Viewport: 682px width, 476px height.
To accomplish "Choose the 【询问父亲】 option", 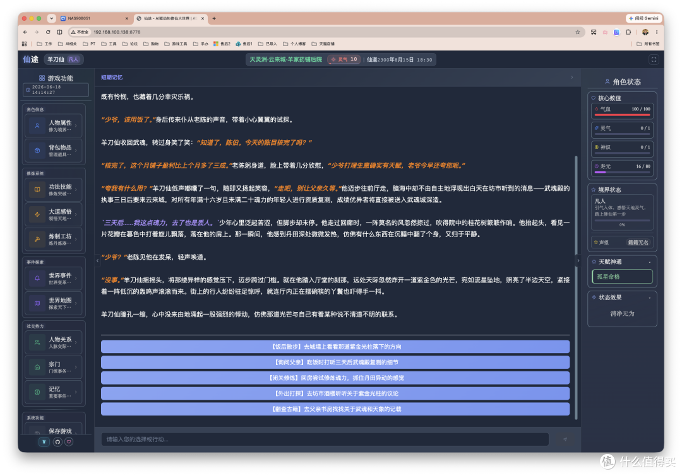I will click(x=335, y=363).
